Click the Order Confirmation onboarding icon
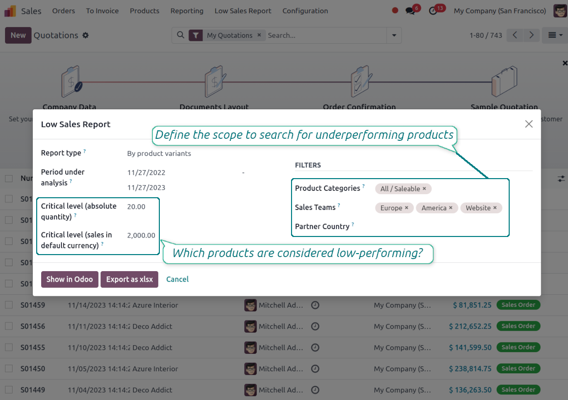Screen dimensions: 568x400 pyautogui.click(x=361, y=81)
